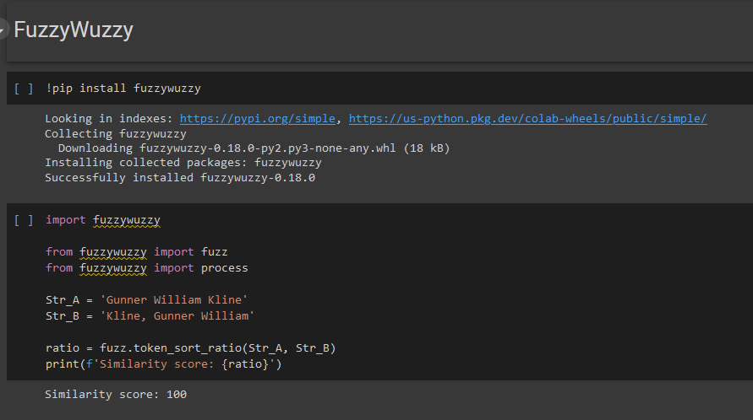Place cursor in '!pip install fuzzywuzzy' line

click(123, 89)
